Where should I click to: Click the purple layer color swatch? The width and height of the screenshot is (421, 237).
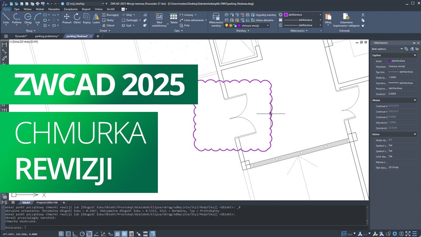coord(239,25)
